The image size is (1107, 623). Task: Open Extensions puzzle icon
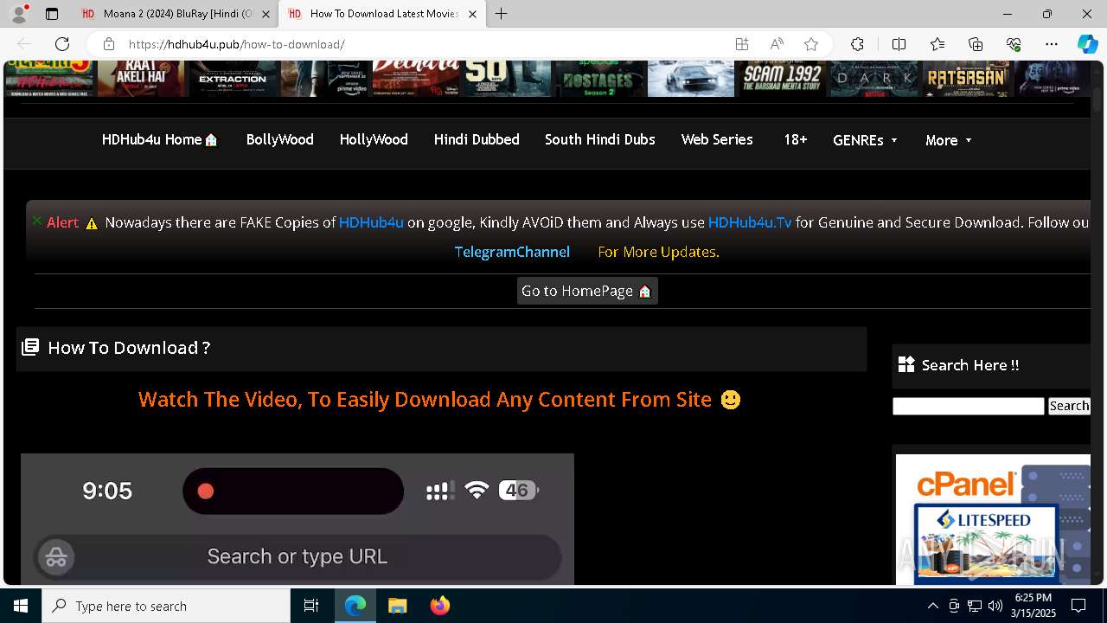857,44
